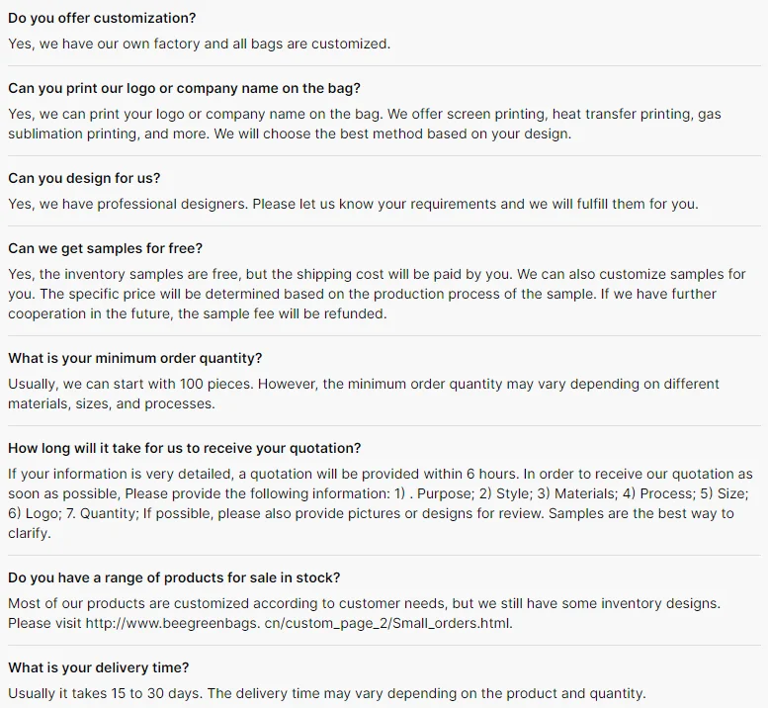Select the quotation within 6 hours answer text
Viewport: 768px width, 708px height.
[381, 503]
